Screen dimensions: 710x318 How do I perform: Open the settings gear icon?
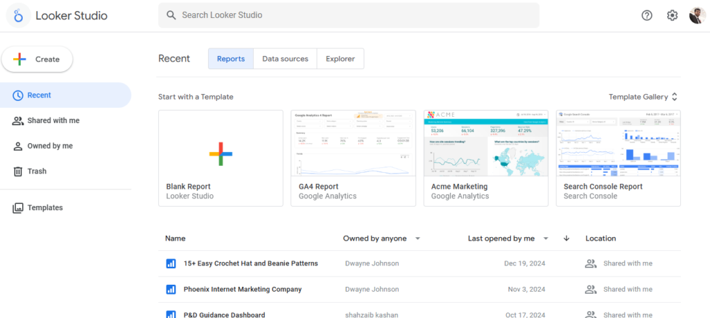673,15
